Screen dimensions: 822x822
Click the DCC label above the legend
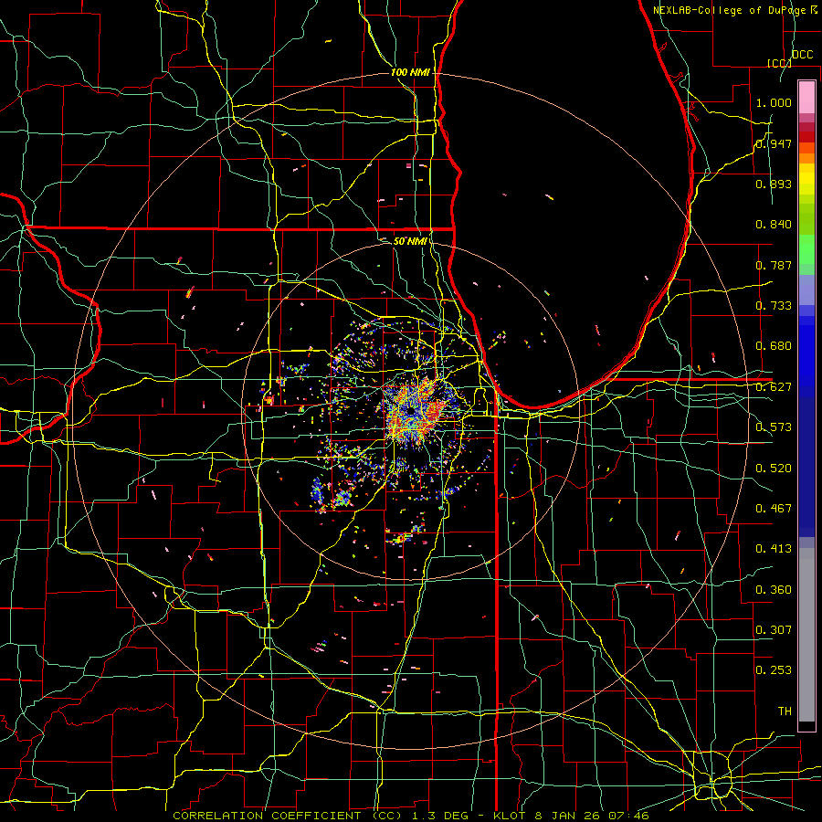coord(803,55)
